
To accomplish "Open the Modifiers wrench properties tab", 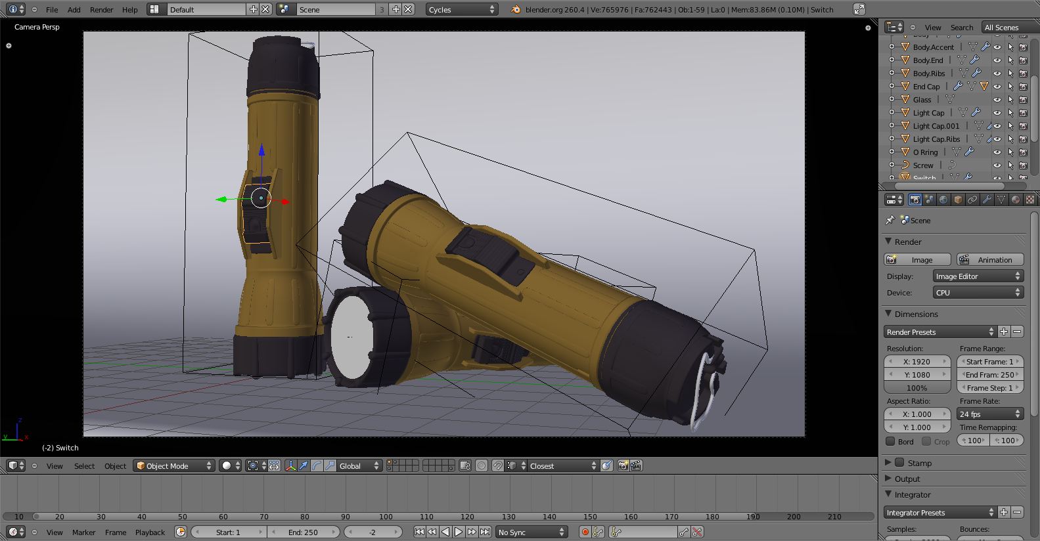I will 987,200.
